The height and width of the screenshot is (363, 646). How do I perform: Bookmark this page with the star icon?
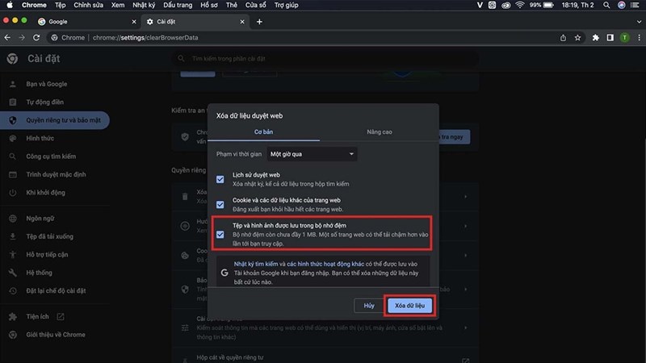[577, 37]
